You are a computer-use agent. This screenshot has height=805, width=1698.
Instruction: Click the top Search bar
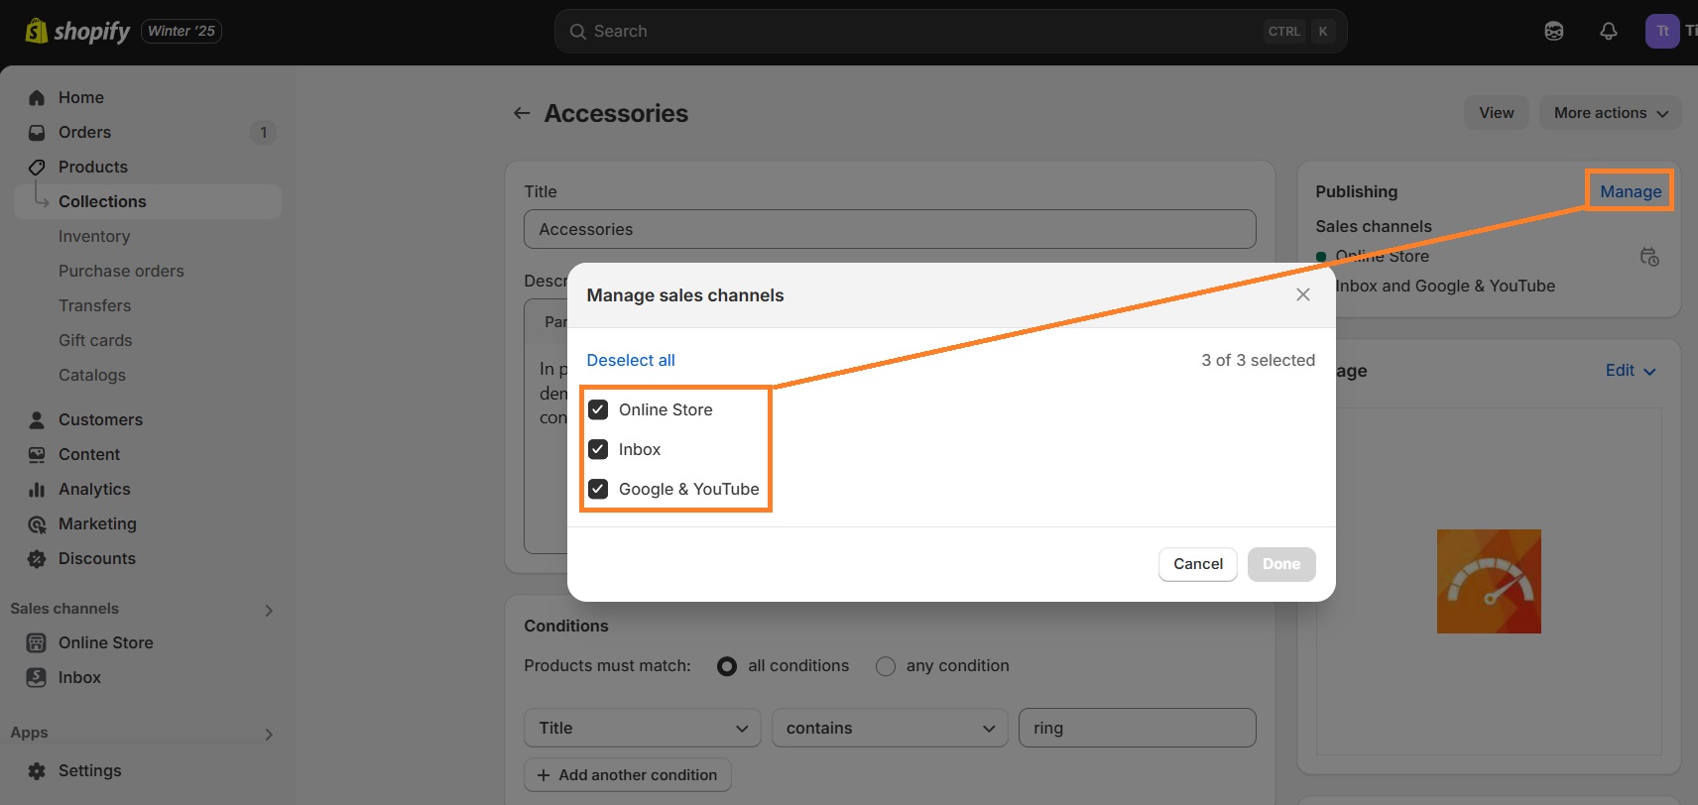click(950, 32)
